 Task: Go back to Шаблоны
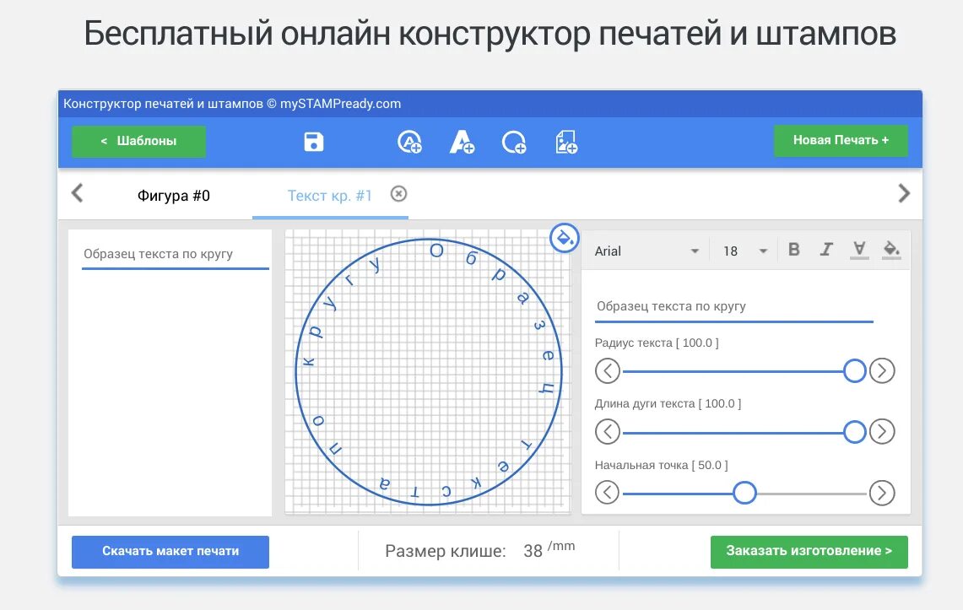(138, 141)
